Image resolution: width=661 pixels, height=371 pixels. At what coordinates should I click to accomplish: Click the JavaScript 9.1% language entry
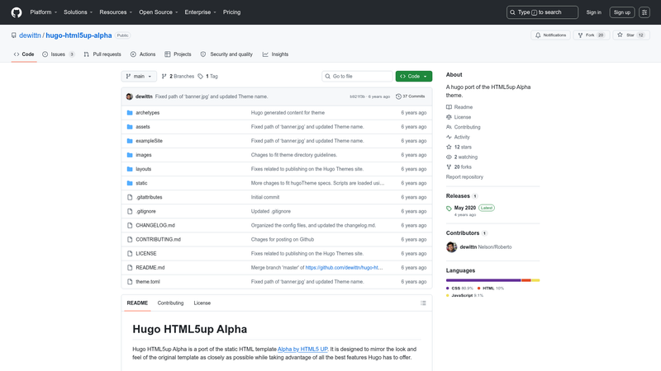(x=464, y=296)
